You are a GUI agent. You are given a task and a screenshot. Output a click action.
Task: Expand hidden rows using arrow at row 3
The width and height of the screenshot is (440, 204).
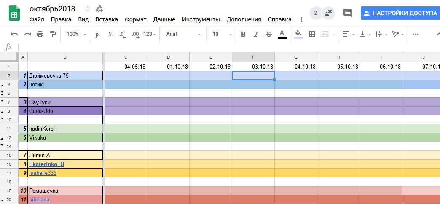(x=3, y=85)
